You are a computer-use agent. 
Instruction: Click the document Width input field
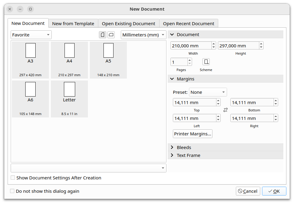(x=191, y=46)
